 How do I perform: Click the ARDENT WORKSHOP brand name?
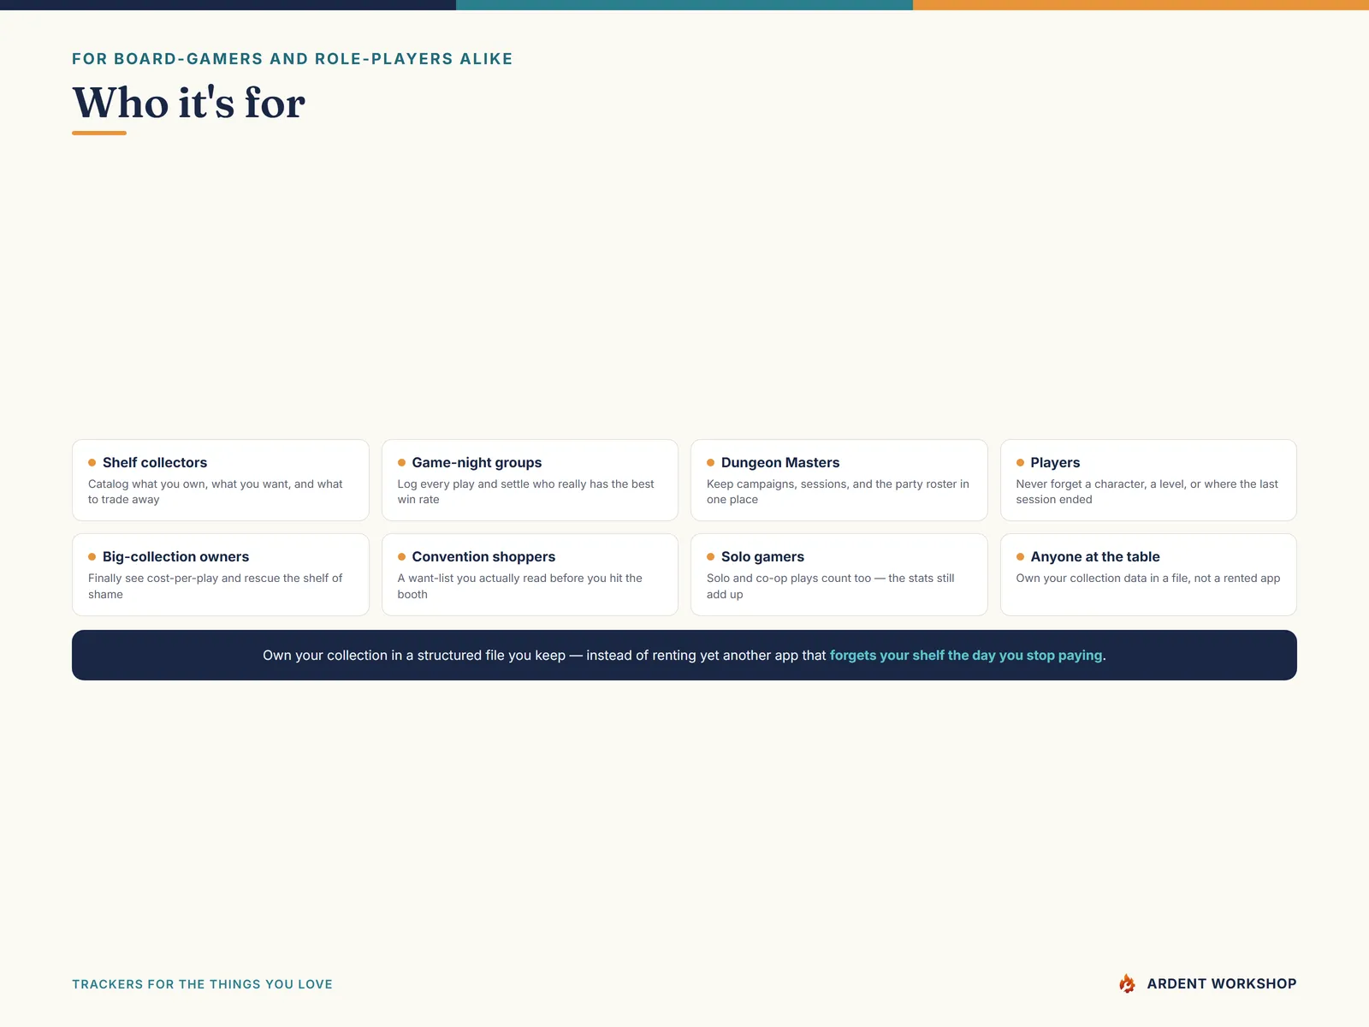pyautogui.click(x=1222, y=984)
